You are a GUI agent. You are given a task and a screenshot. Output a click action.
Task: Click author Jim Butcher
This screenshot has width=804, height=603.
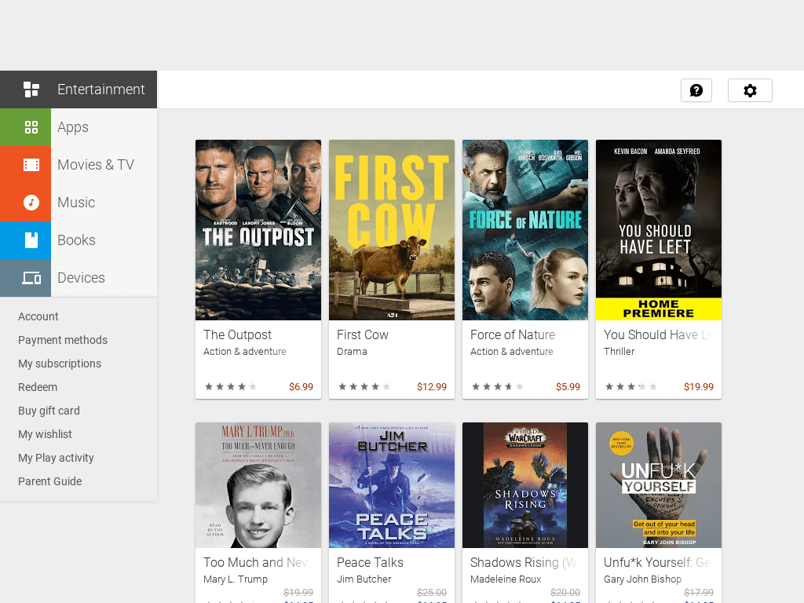364,579
